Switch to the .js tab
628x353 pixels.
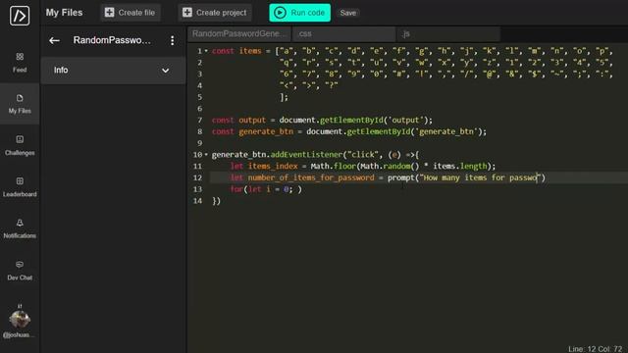pyautogui.click(x=448, y=34)
